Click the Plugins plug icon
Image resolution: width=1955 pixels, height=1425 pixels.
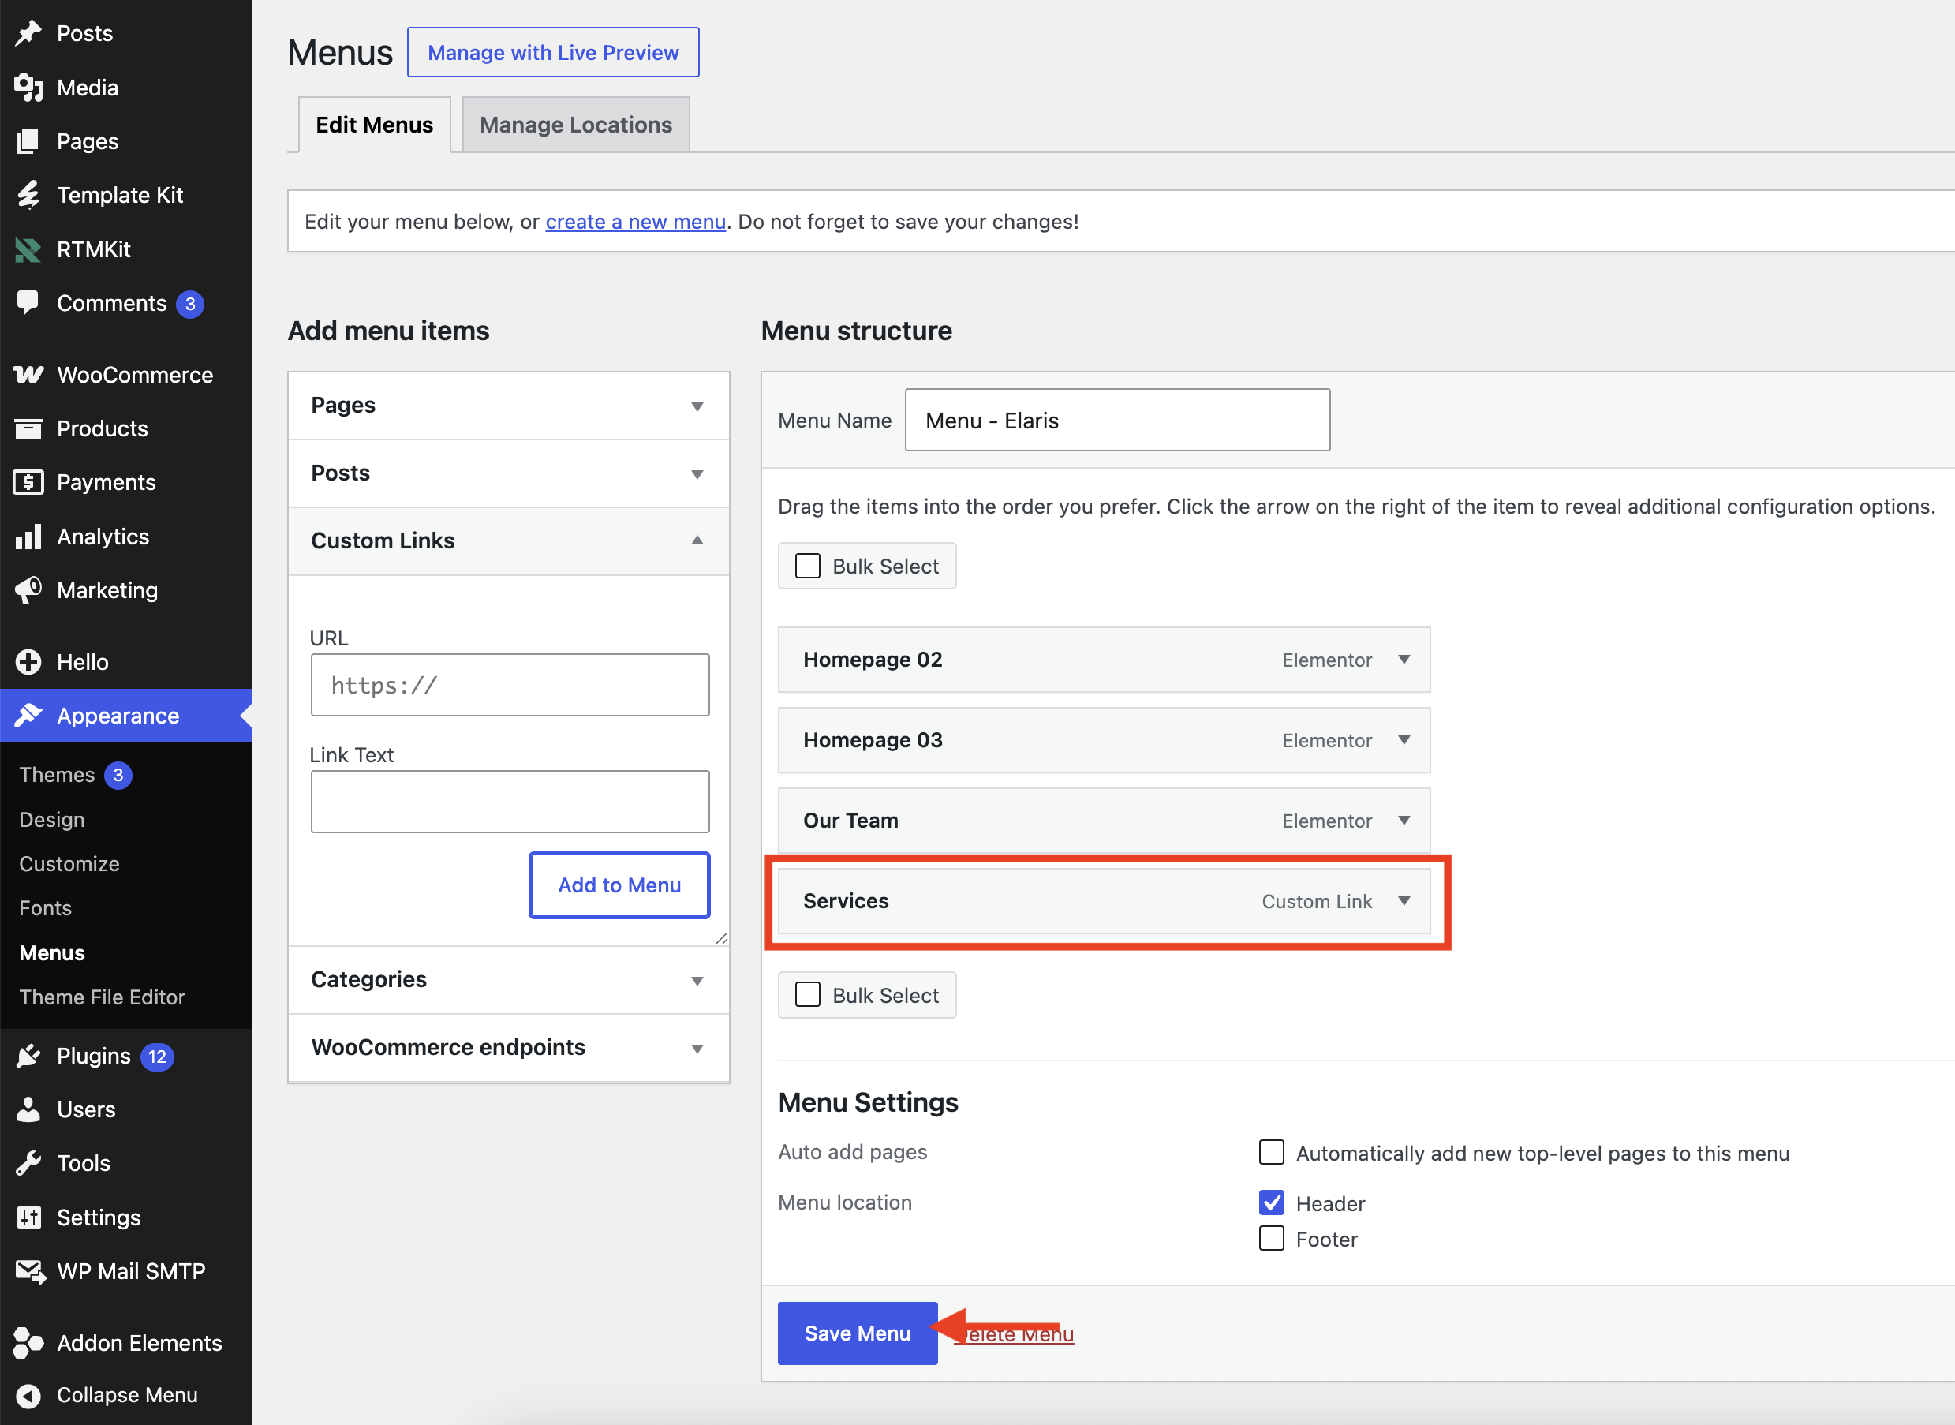point(28,1056)
